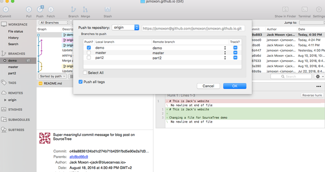Viewport: 325px width, 172px height.
Task: Uncheck push for the demo branch
Action: (x=89, y=48)
